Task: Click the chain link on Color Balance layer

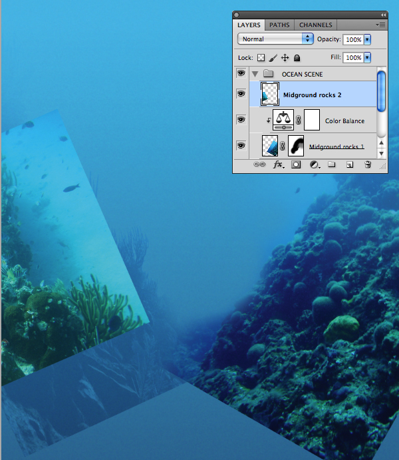Action: coord(298,120)
